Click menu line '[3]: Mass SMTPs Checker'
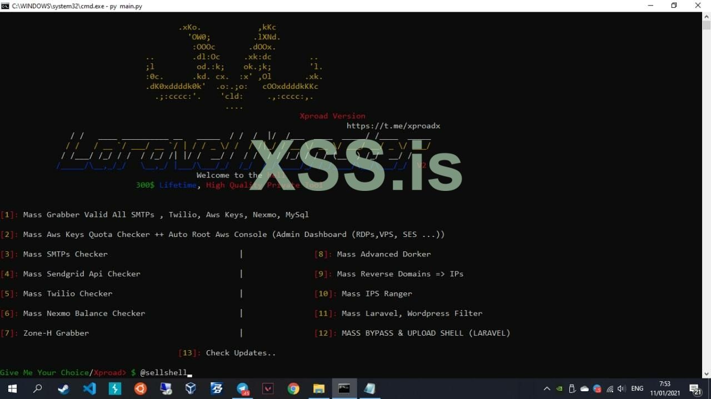The width and height of the screenshot is (711, 399). (x=54, y=254)
